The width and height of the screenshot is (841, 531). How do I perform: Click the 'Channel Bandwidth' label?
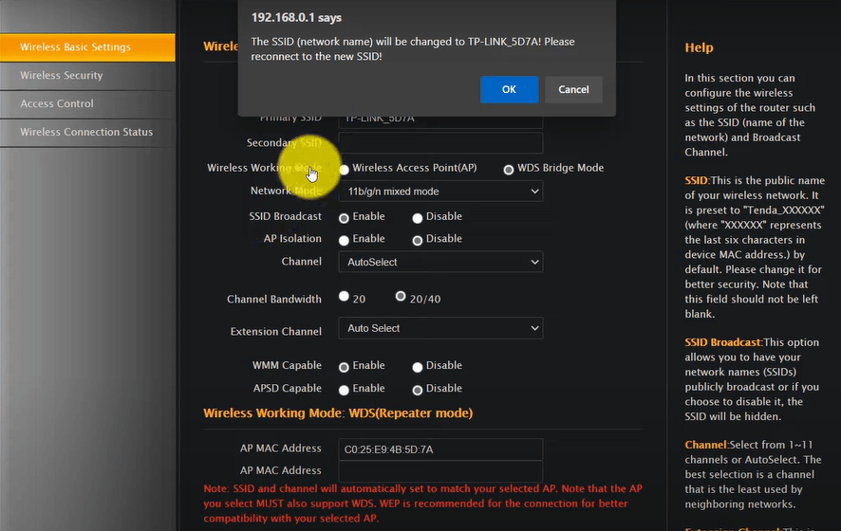pyautogui.click(x=274, y=299)
